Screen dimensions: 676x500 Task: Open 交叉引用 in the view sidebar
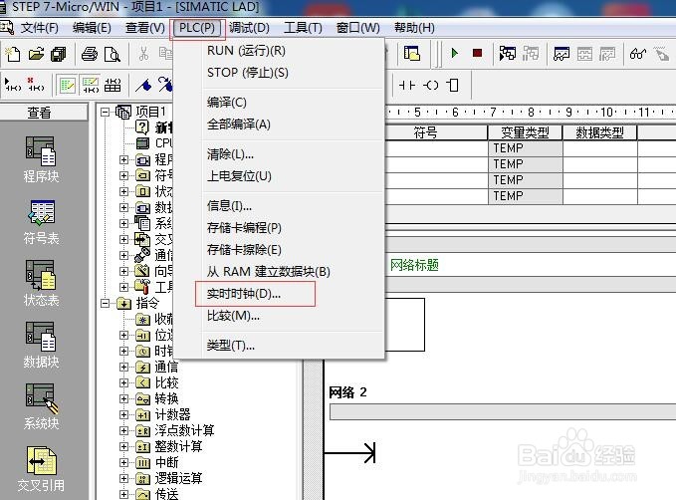(x=41, y=469)
